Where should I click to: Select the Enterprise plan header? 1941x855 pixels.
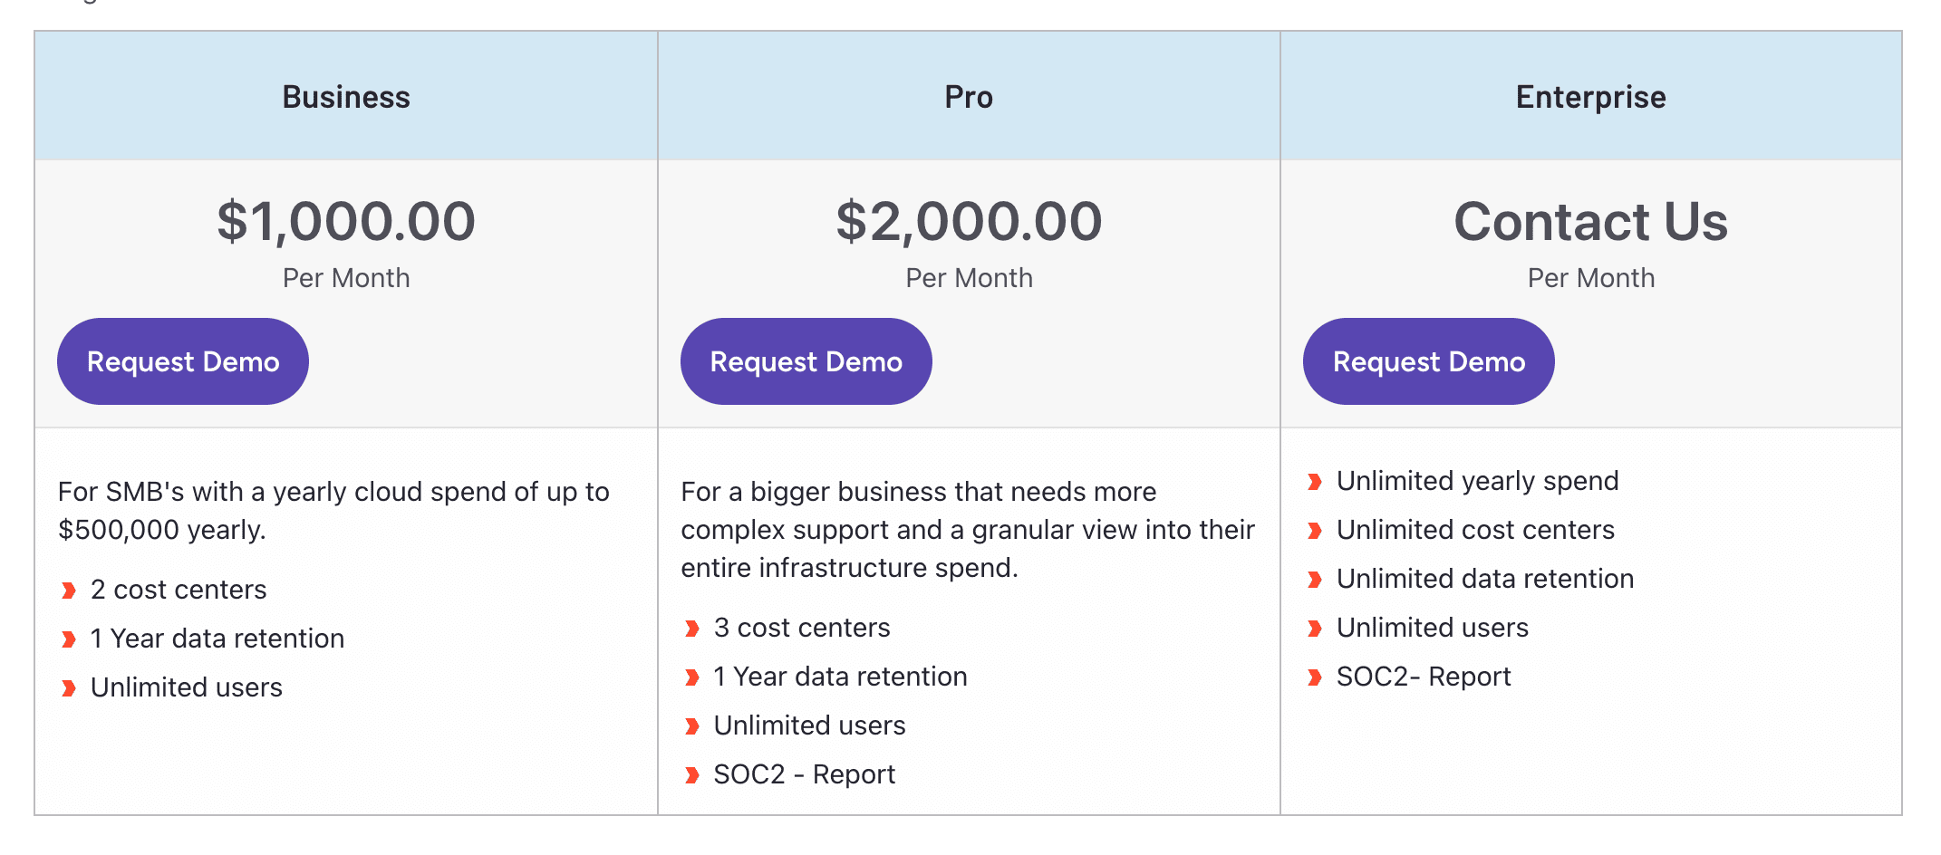pyautogui.click(x=1590, y=96)
